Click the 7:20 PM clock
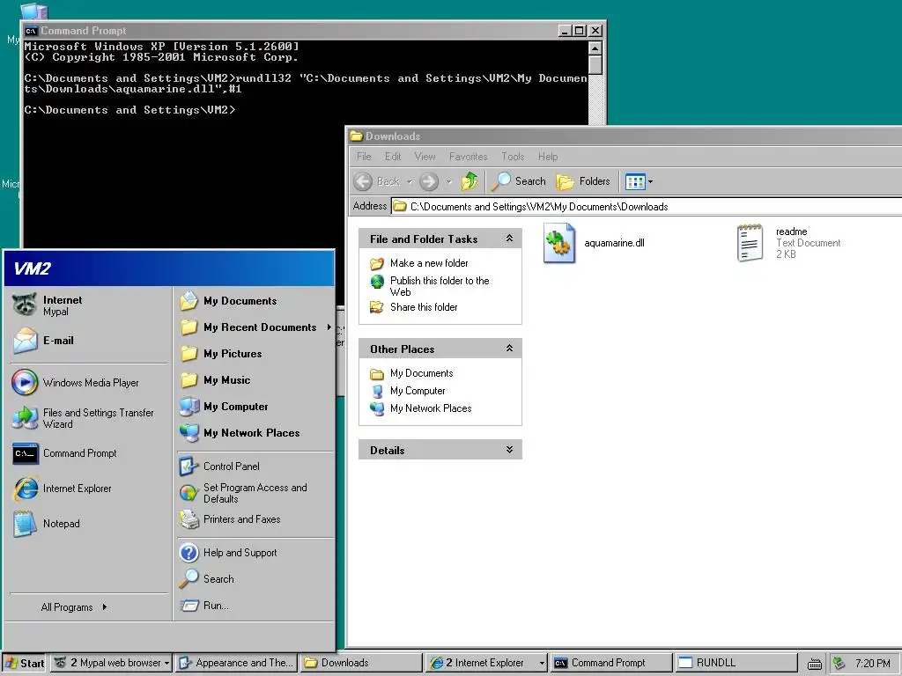 point(873,664)
